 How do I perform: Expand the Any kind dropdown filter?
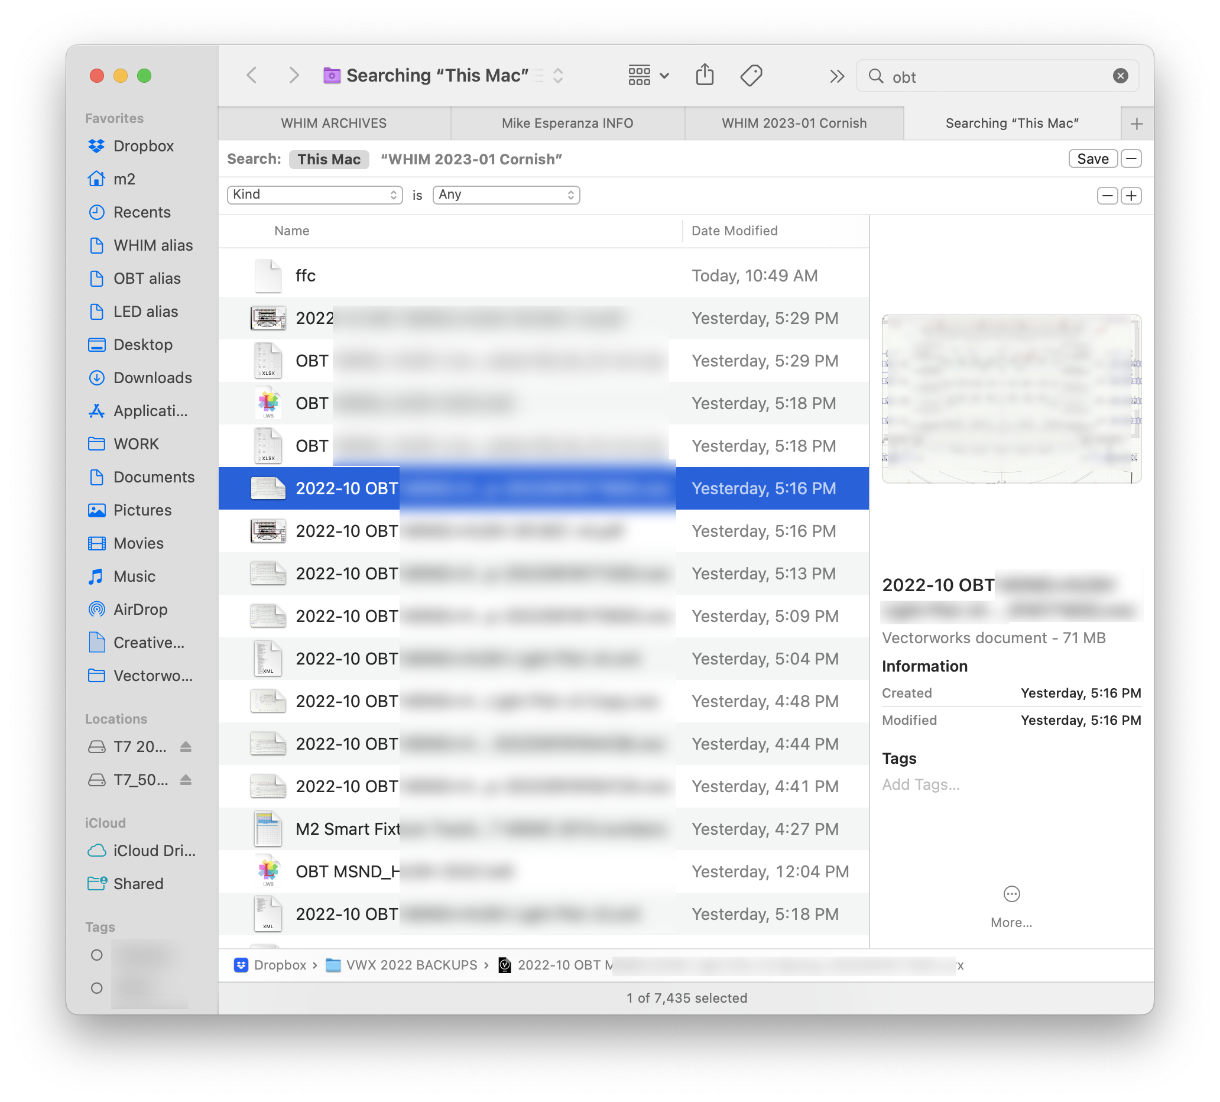(507, 195)
